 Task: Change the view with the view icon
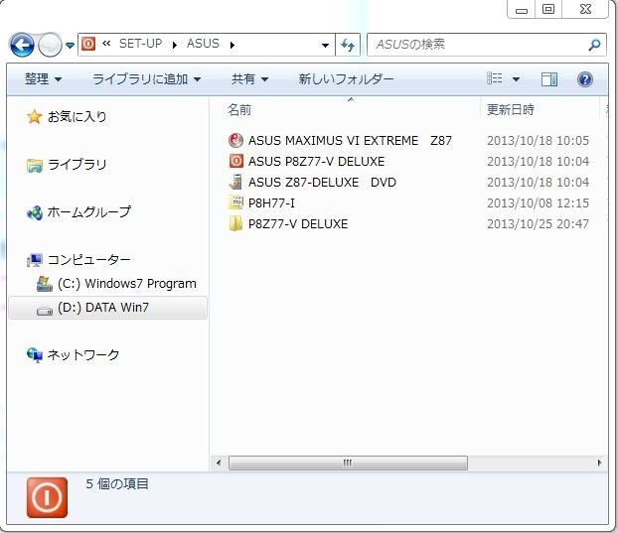click(495, 78)
